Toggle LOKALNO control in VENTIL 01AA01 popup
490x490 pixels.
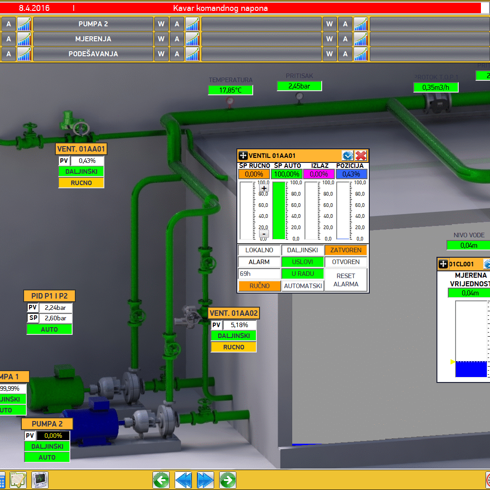tap(259, 250)
